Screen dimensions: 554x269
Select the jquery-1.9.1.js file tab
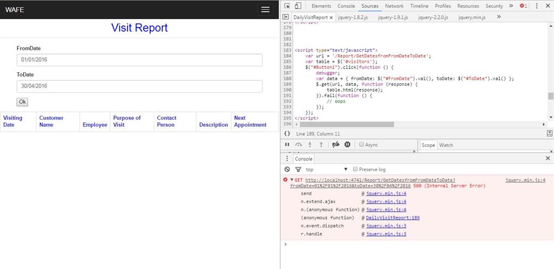[x=393, y=17]
